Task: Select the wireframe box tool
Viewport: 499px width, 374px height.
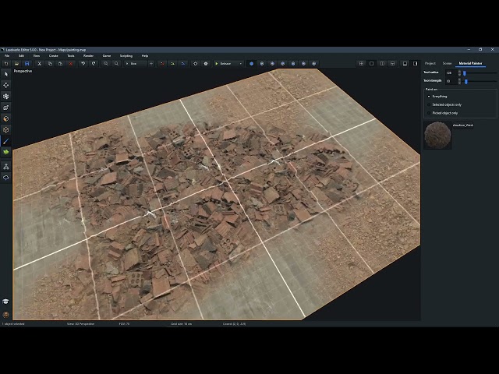Action: pyautogui.click(x=5, y=130)
